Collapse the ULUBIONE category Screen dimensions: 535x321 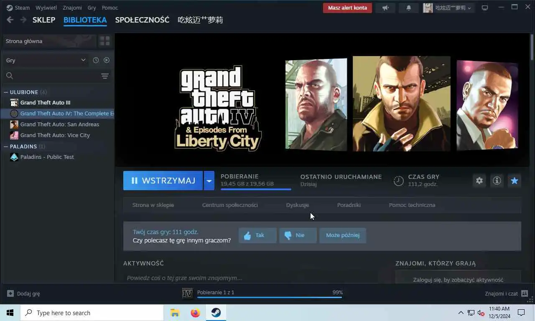point(6,92)
